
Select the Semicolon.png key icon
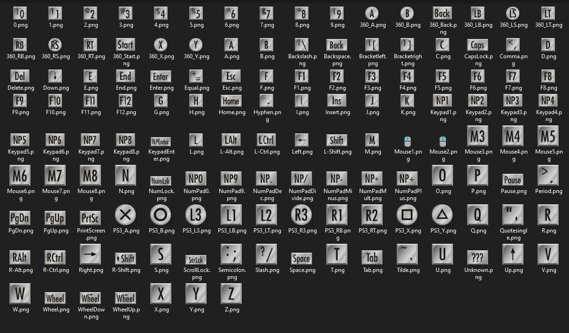231,254
